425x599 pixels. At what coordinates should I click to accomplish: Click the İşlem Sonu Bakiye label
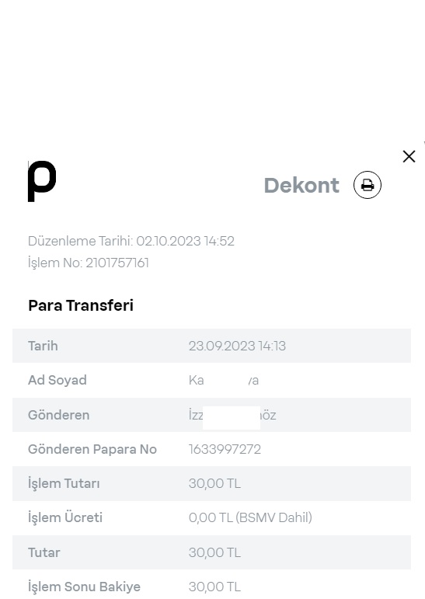pos(84,587)
